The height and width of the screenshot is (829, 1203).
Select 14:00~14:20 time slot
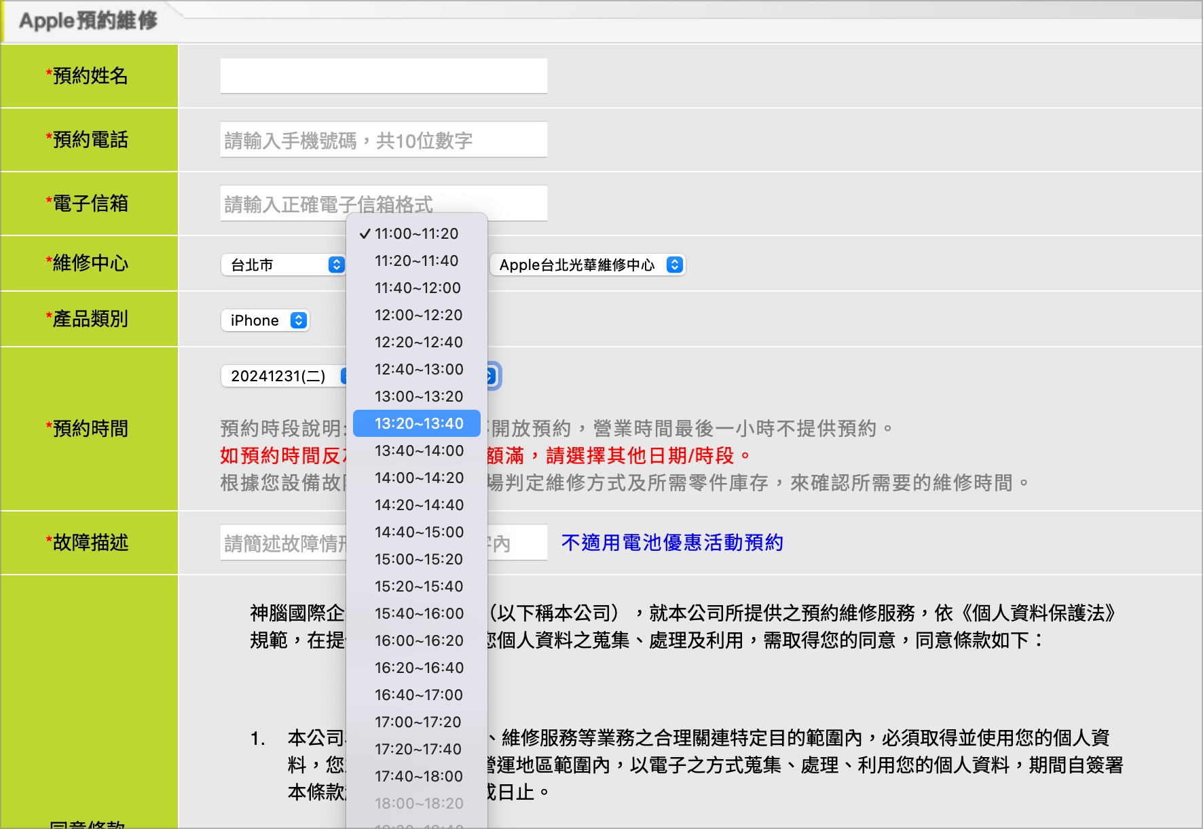(x=416, y=478)
